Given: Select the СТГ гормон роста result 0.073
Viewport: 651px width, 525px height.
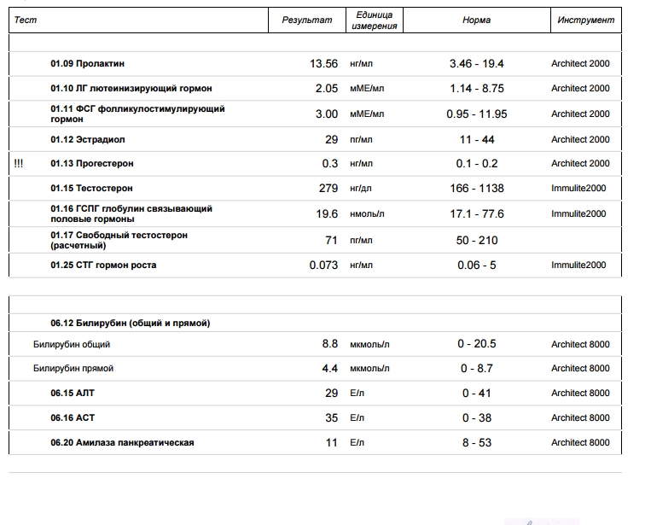Looking at the screenshot, I should (x=323, y=265).
